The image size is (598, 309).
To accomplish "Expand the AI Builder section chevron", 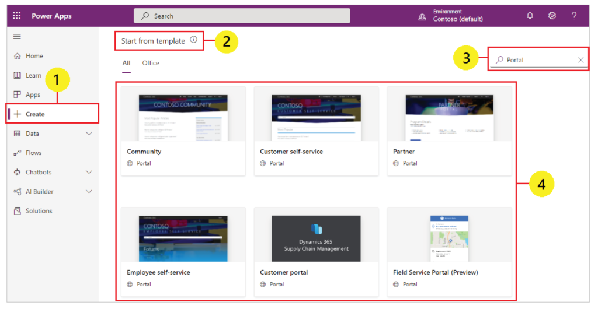I will click(89, 192).
